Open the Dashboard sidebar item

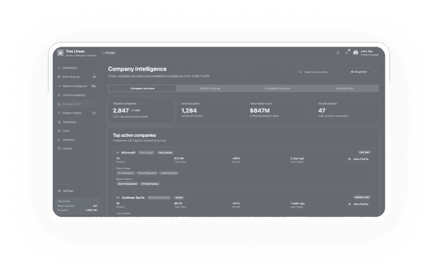(x=77, y=68)
